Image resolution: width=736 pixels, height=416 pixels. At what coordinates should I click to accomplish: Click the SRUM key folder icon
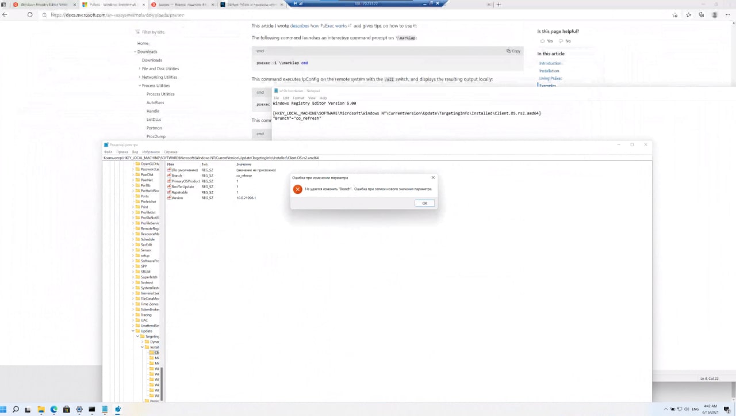tap(138, 272)
